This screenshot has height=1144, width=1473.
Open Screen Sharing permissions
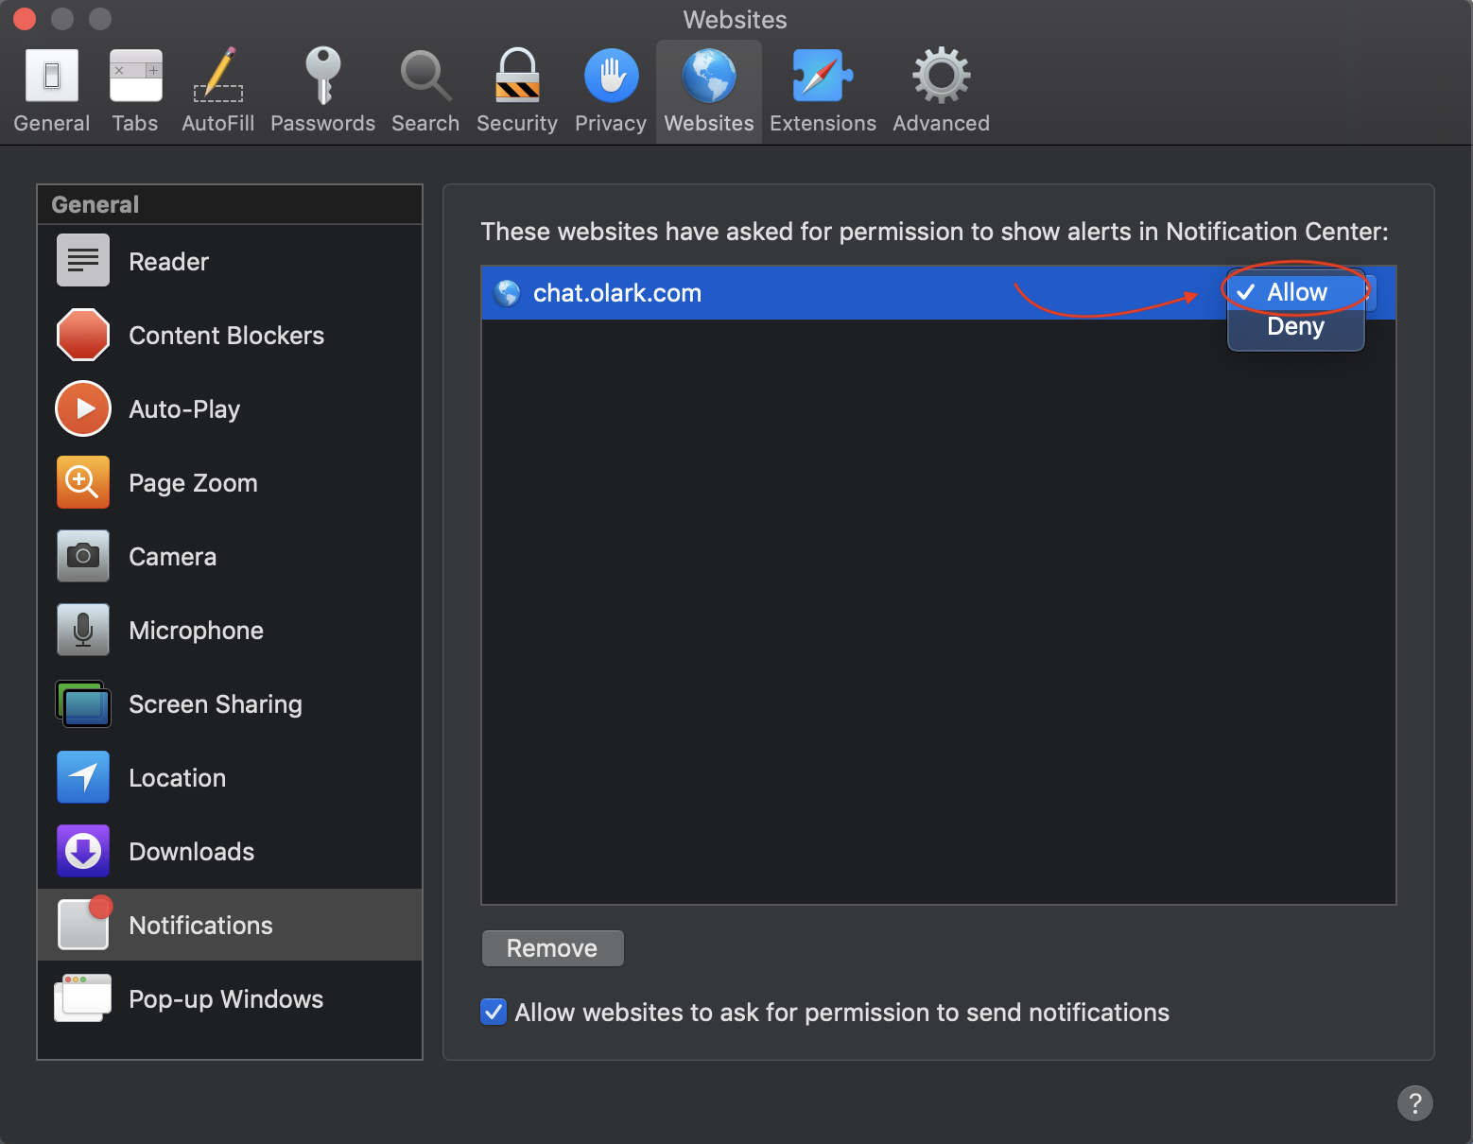215,703
